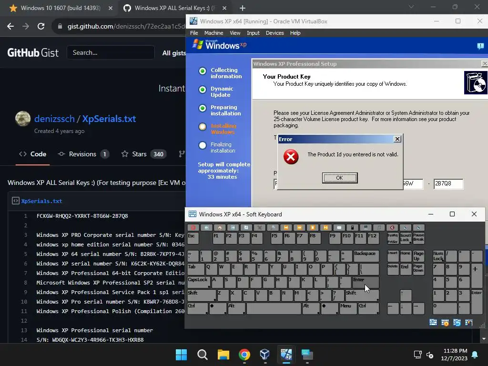Open Help menu in VirtualBox
Image resolution: width=488 pixels, height=366 pixels.
(x=295, y=33)
